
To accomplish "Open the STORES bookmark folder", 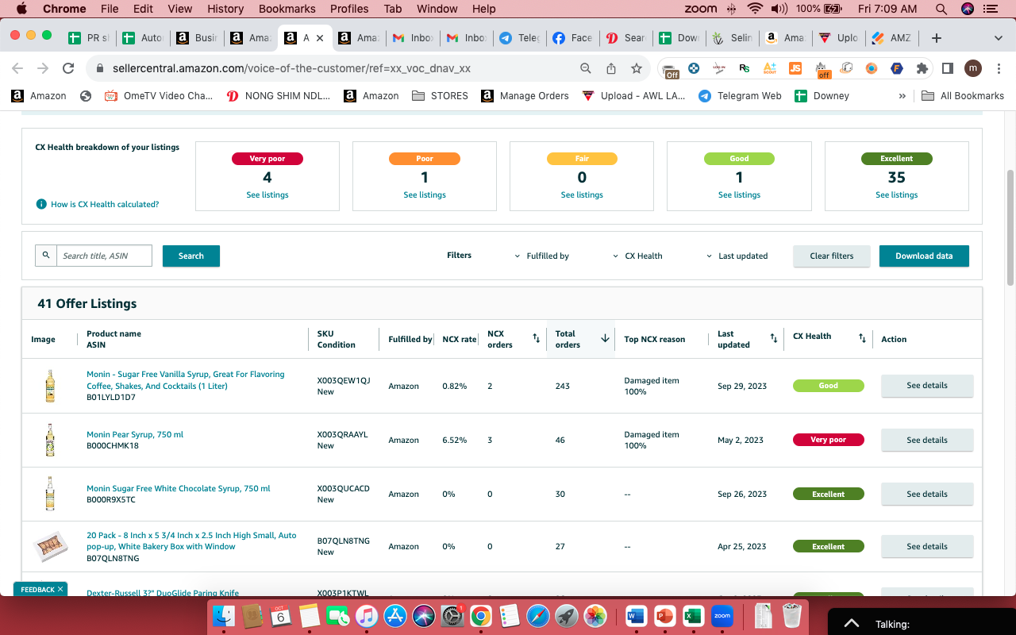I will (x=440, y=96).
